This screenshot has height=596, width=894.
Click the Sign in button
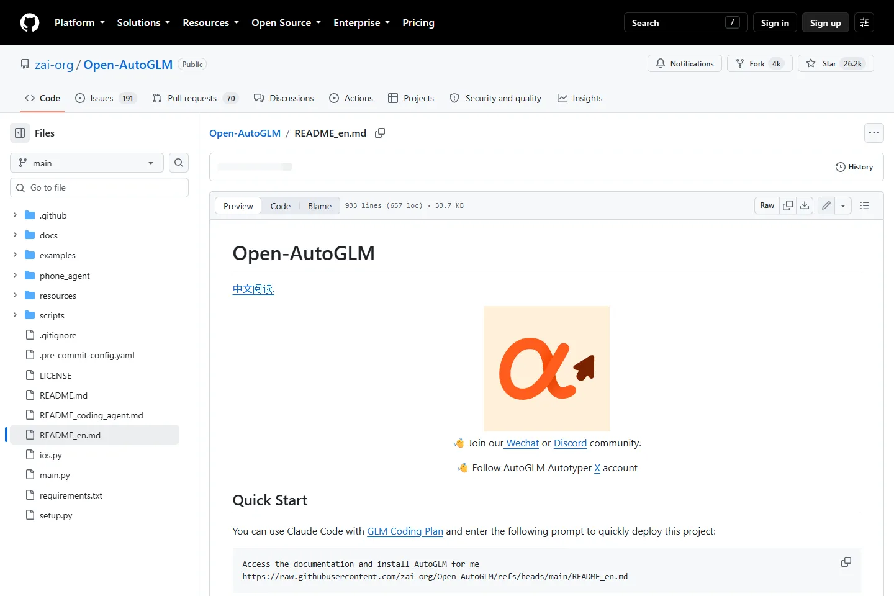(x=775, y=22)
